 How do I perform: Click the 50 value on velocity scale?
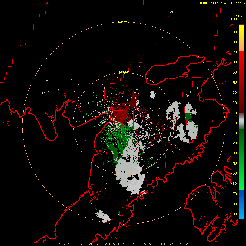(235, 72)
